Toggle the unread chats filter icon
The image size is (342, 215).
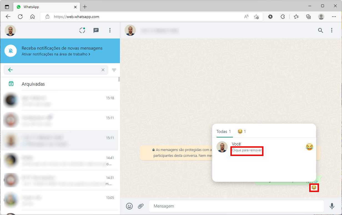(114, 70)
